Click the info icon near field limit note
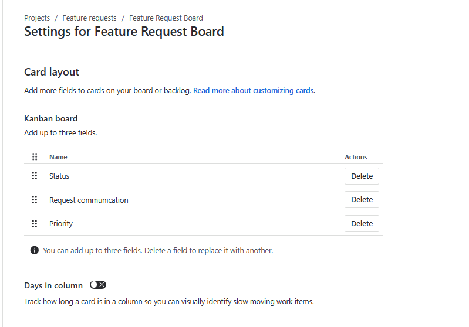Image resolution: width=469 pixels, height=327 pixels. [35, 250]
